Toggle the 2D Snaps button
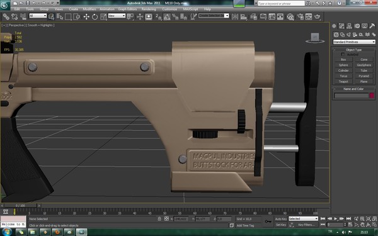 pyautogui.click(x=158, y=16)
